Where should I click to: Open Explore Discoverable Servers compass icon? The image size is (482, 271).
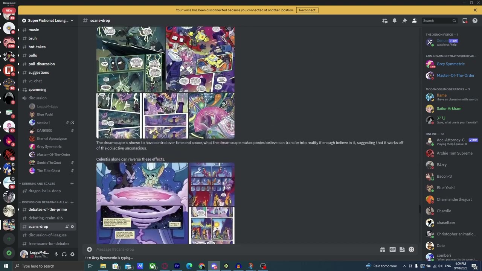tap(9, 253)
